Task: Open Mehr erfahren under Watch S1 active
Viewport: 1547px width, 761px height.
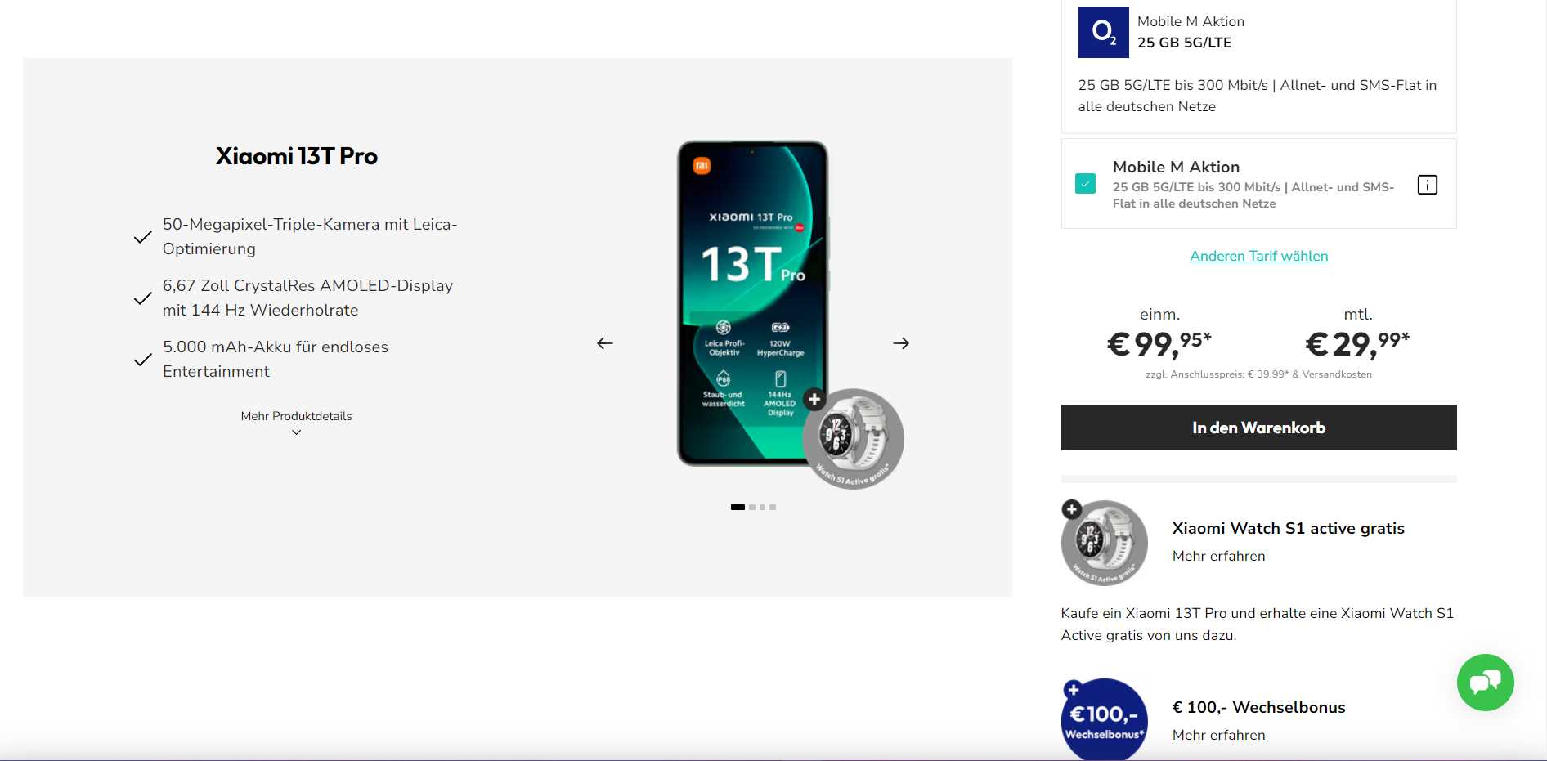Action: 1218,556
